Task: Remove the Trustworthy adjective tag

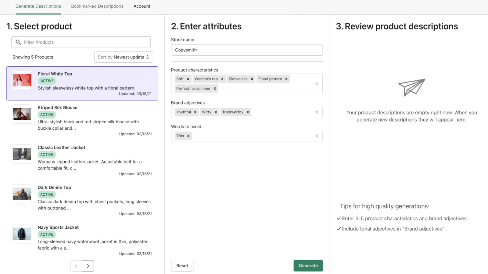Action: (248, 112)
